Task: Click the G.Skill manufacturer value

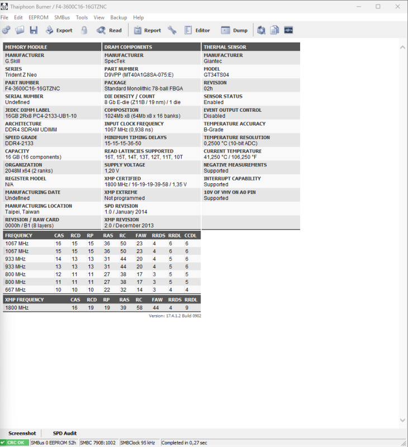Action: (x=12, y=61)
